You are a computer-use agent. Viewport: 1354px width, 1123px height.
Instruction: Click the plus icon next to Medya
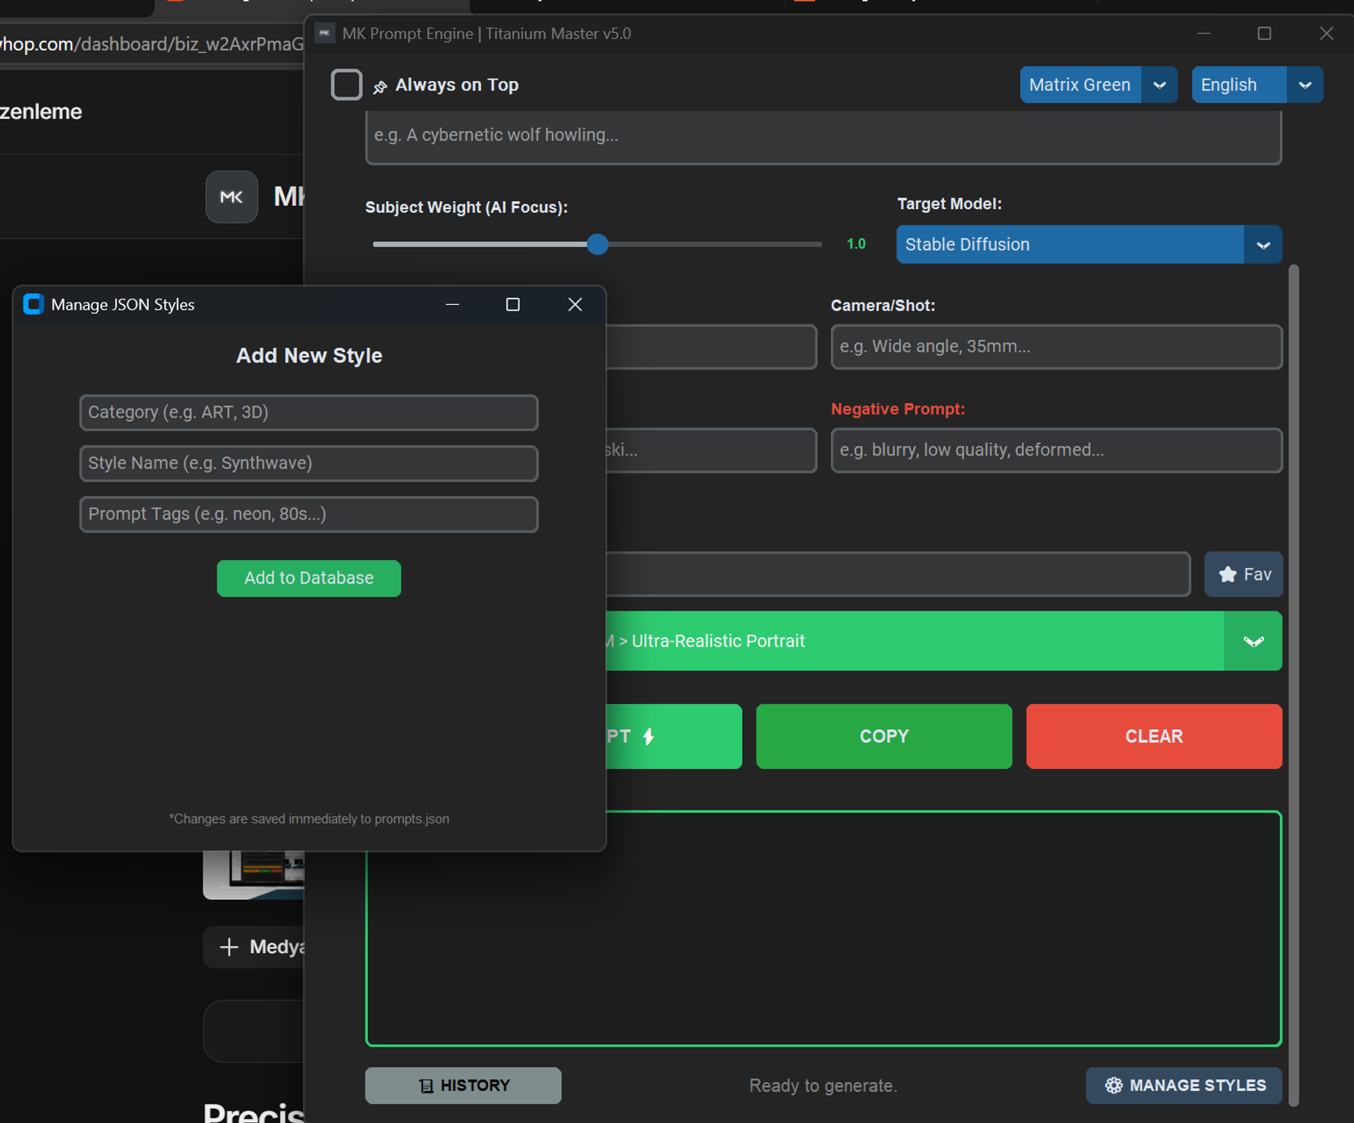click(x=228, y=947)
